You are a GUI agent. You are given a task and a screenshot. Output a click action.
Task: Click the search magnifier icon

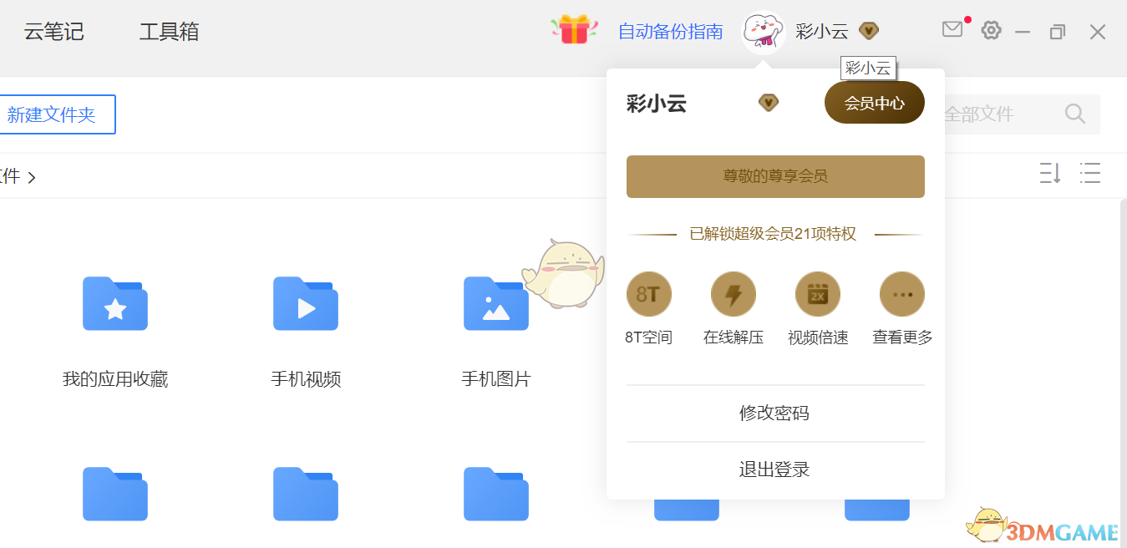point(1075,114)
